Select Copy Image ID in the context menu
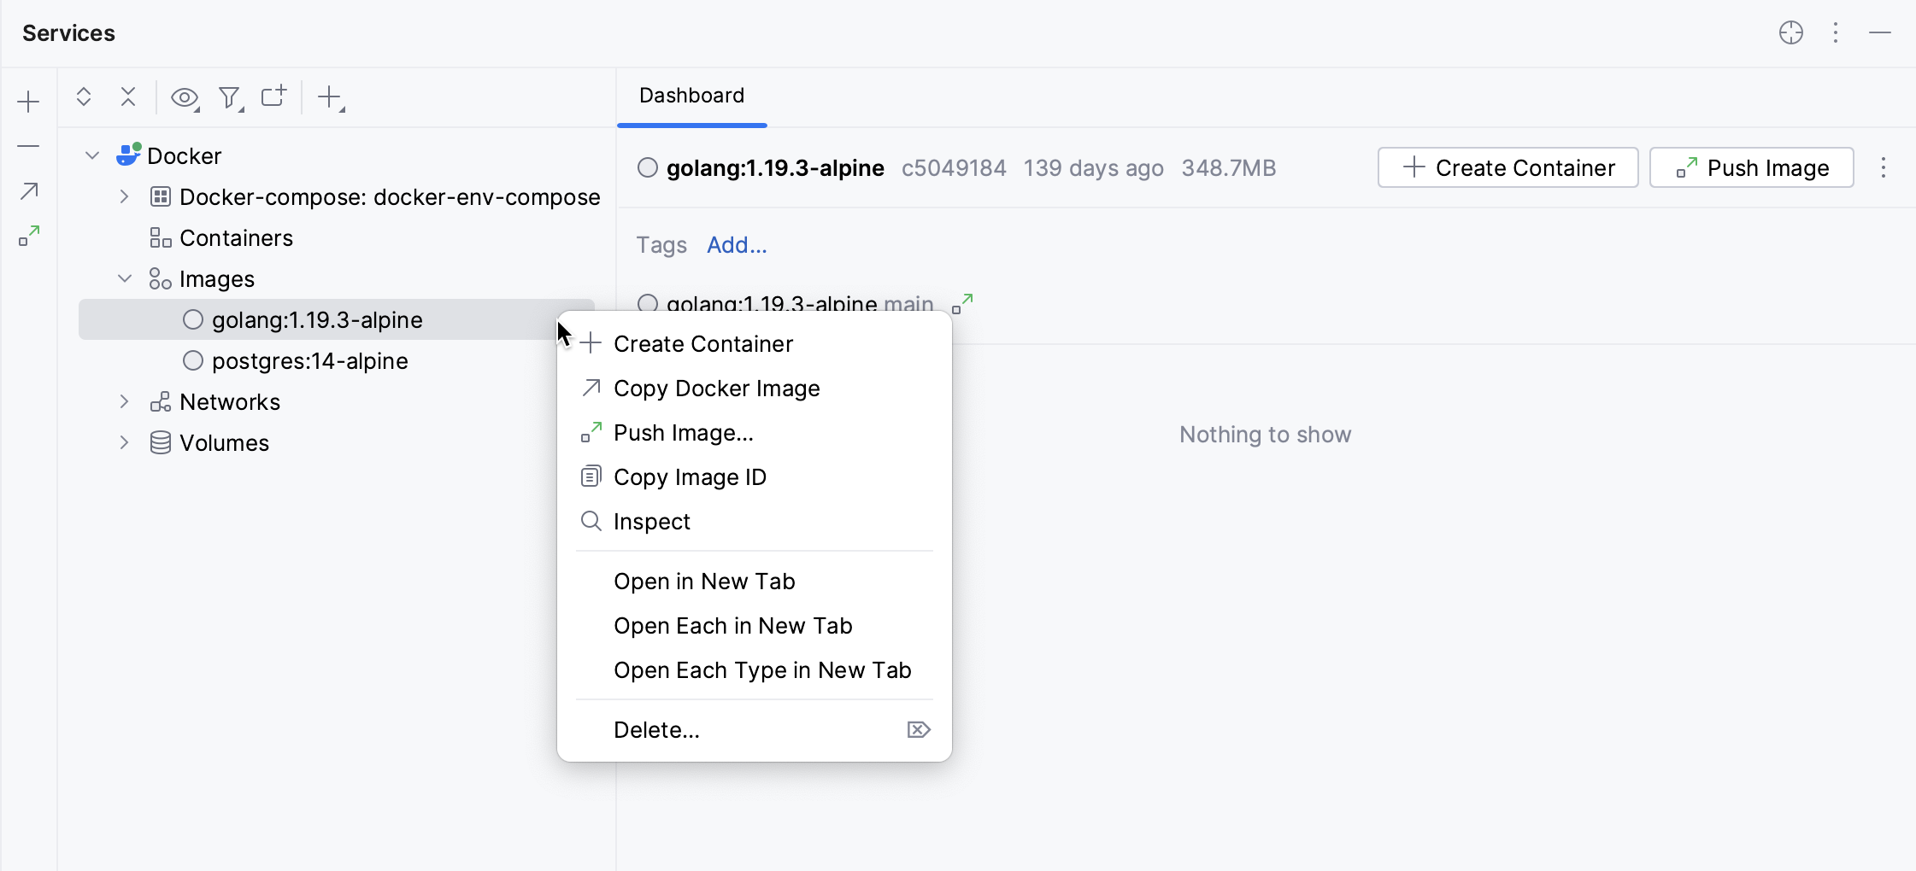 pos(690,476)
